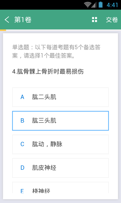Click the unfilled gray progress track

(x=64, y=30)
